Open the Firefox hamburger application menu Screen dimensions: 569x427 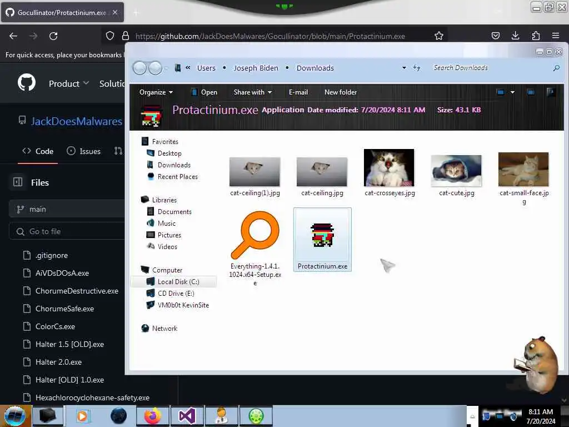[x=556, y=36]
